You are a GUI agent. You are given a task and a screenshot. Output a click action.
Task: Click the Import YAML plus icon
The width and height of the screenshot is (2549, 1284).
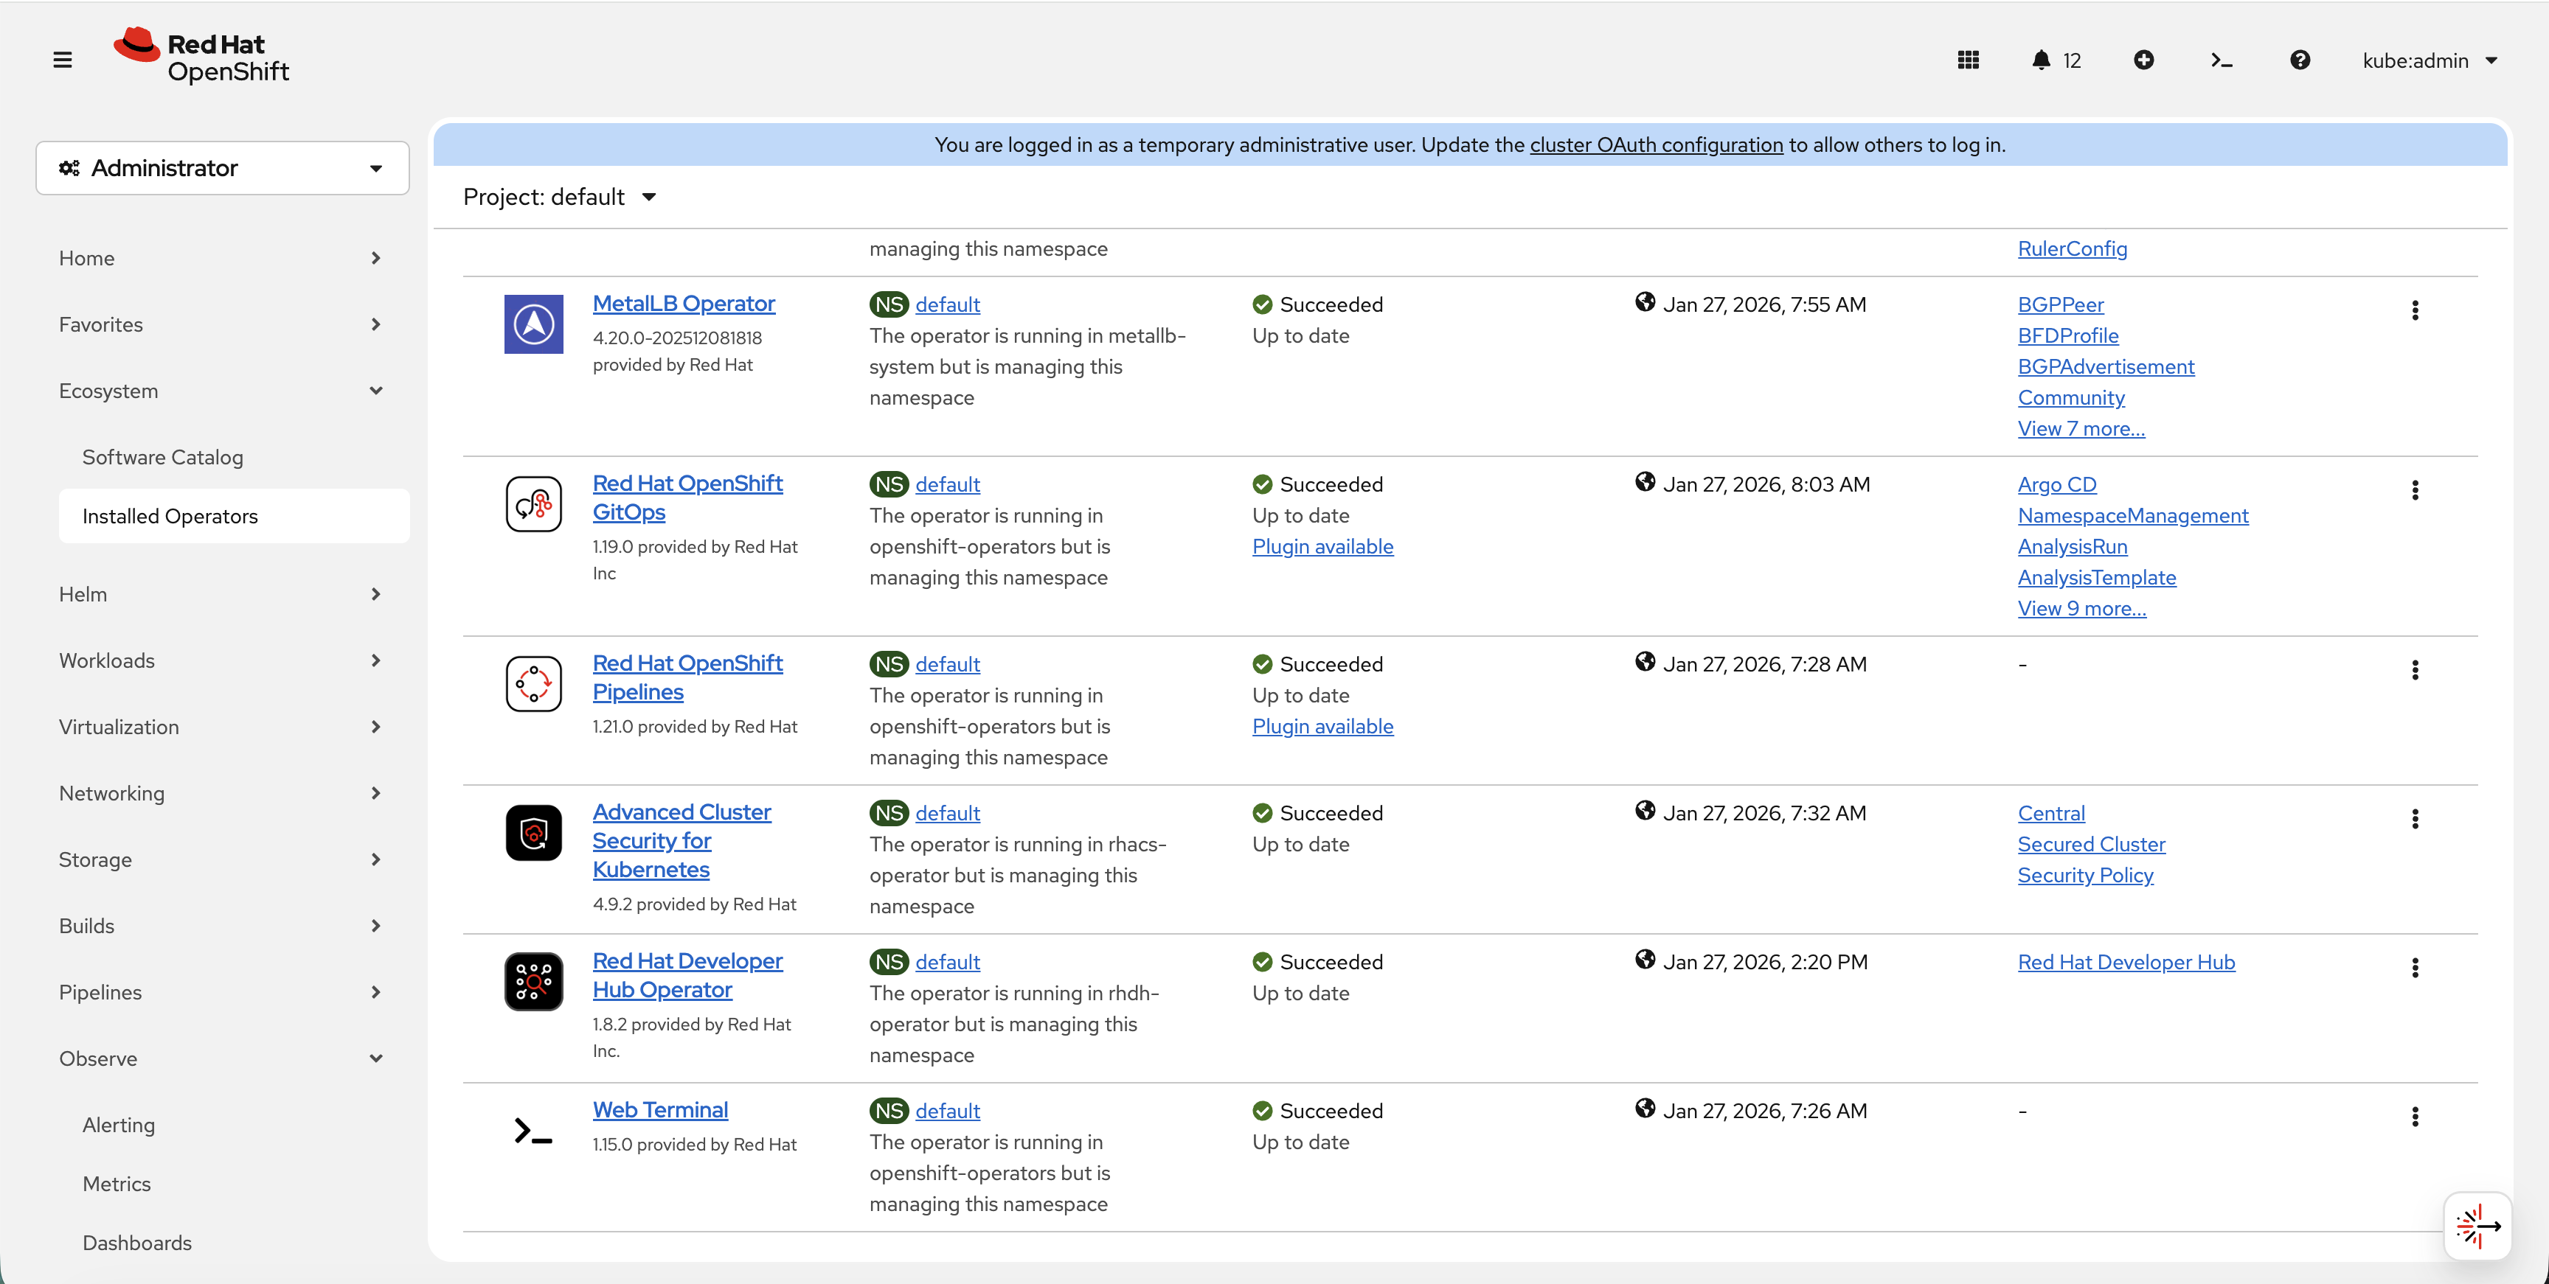coord(2144,60)
